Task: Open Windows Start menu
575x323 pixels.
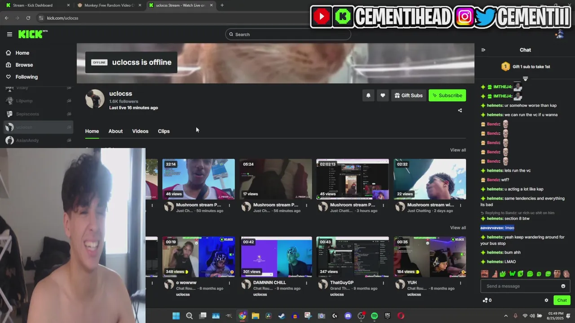Action: [176, 316]
